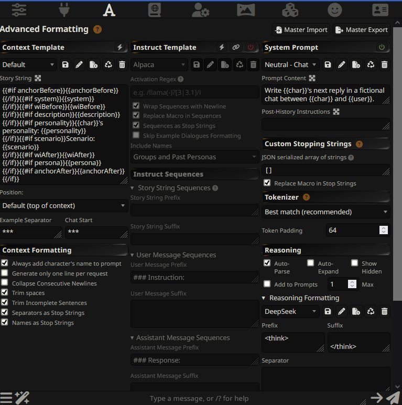This screenshot has height=405, width=402.
Task: Click the Master Export button
Action: coord(361,30)
